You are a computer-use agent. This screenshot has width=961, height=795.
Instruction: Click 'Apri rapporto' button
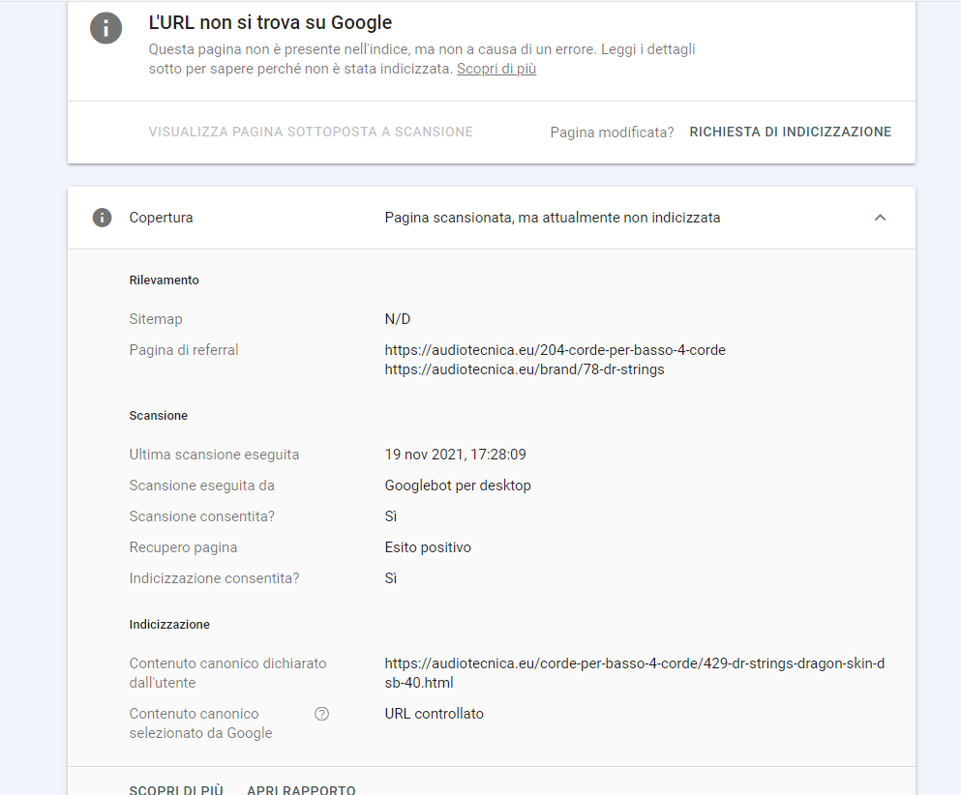tap(301, 789)
